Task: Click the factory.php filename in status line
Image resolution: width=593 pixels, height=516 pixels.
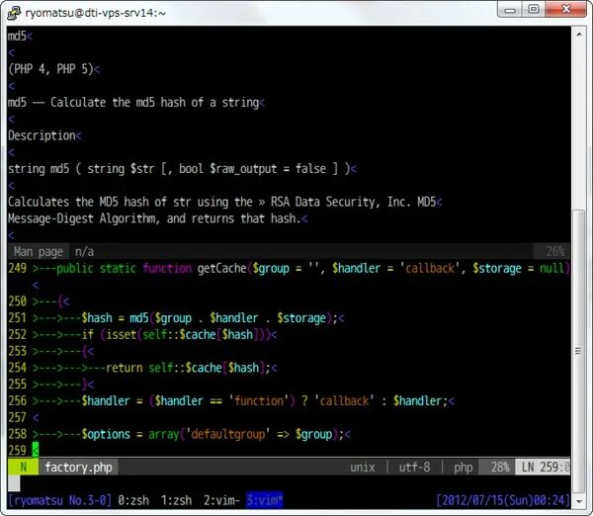Action: pyautogui.click(x=78, y=468)
